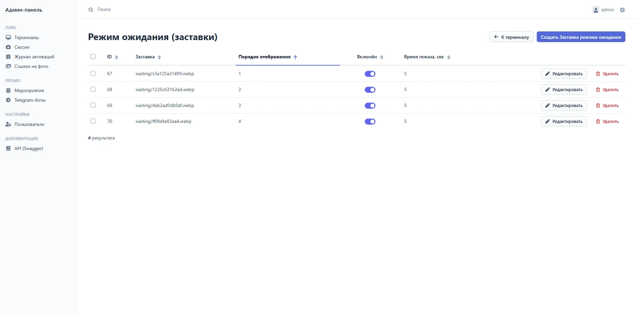The image size is (637, 315).
Task: Check the checkbox for row ID 68
Action: click(x=93, y=89)
